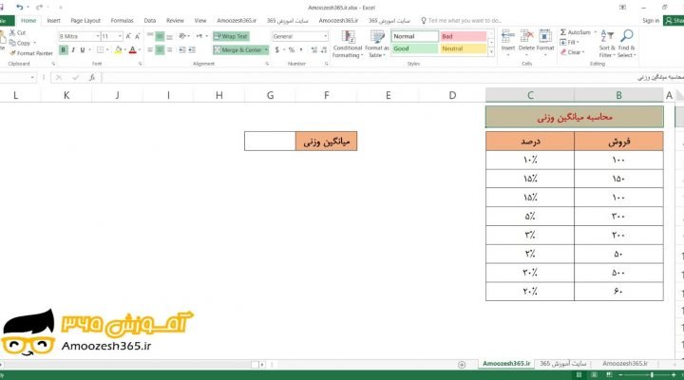Click the Undo arrow

coord(19,7)
